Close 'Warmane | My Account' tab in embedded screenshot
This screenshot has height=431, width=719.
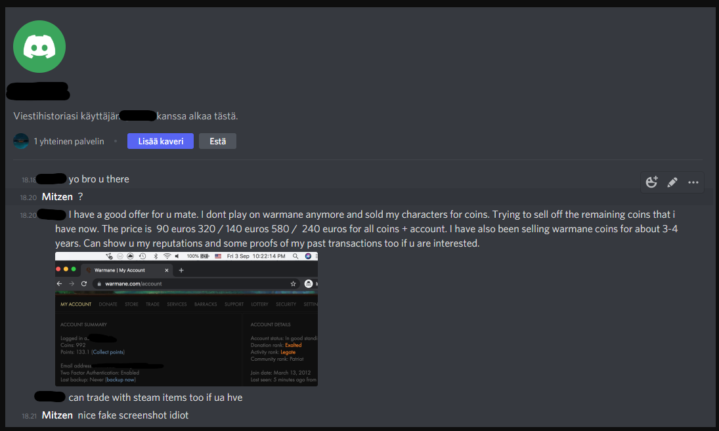click(166, 270)
